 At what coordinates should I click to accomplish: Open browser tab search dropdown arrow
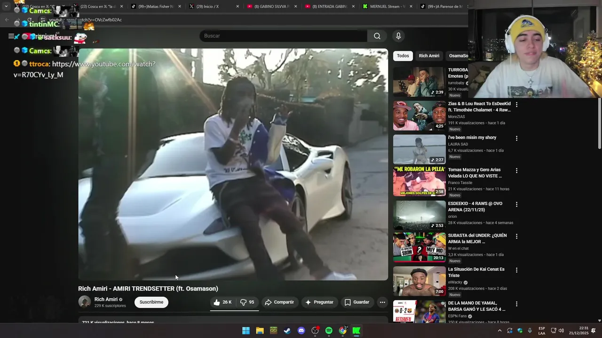[6, 7]
